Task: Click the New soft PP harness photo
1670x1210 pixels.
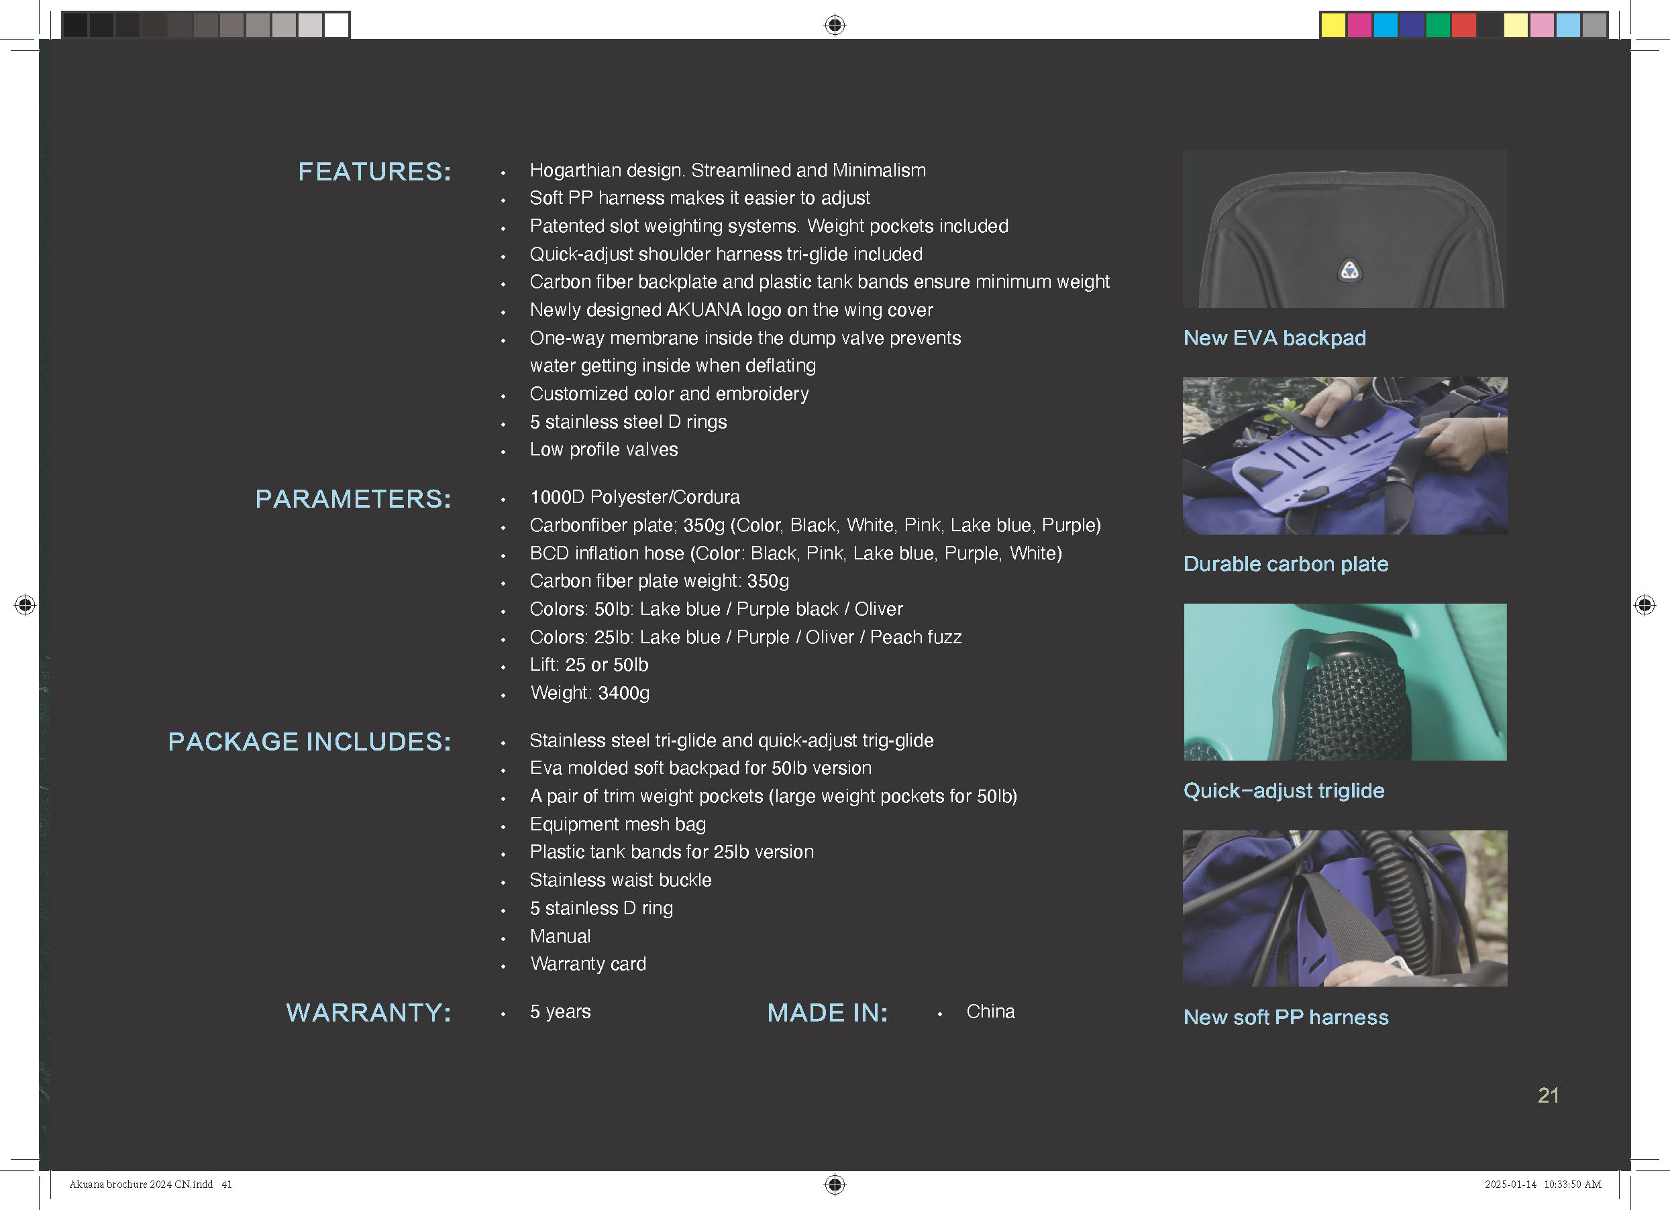Action: click(1344, 908)
